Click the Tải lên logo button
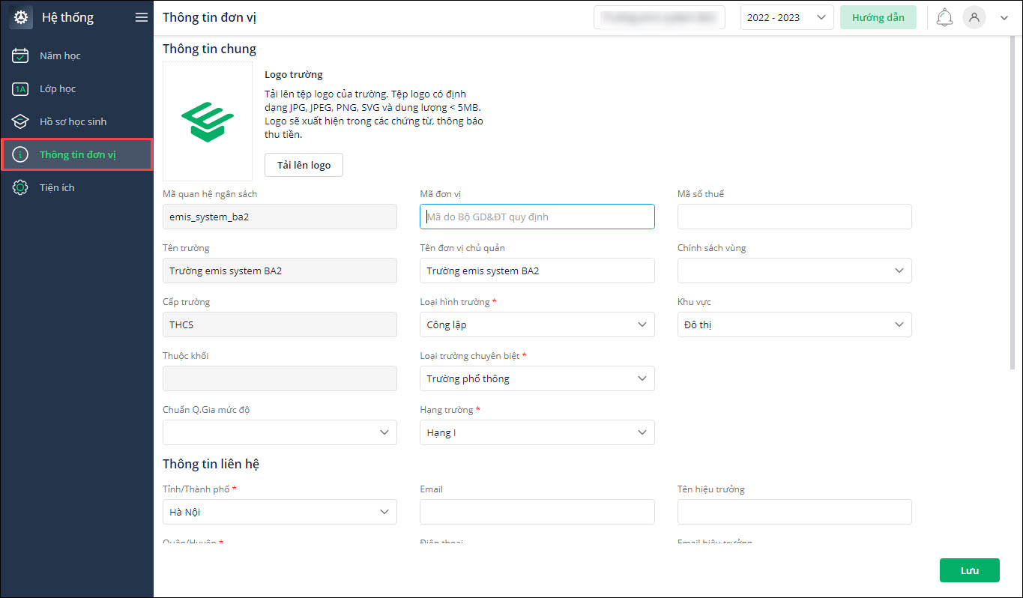 pos(304,165)
